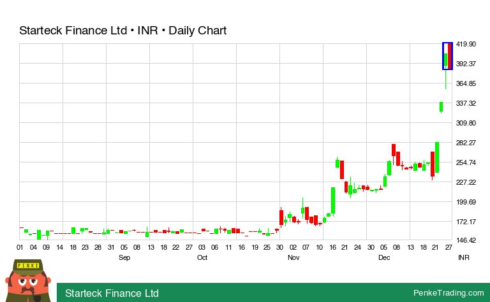Click the 31 date label on the time axis
Screen dimensions: 490x302
[111, 247]
